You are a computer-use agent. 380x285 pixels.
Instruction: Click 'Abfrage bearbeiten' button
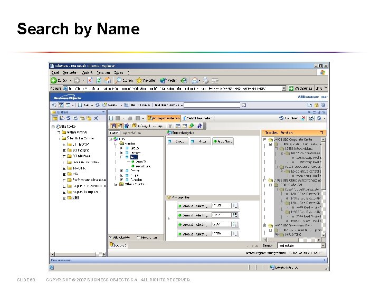(x=164, y=118)
